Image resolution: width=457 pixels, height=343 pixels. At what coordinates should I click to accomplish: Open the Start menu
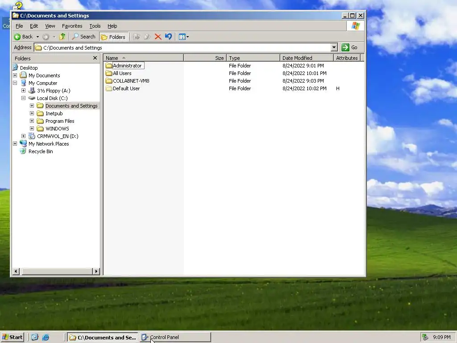tap(12, 337)
